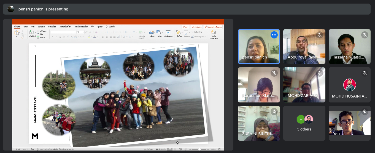
Task: Insert a picture using the Picture icon
Action: click(151, 33)
